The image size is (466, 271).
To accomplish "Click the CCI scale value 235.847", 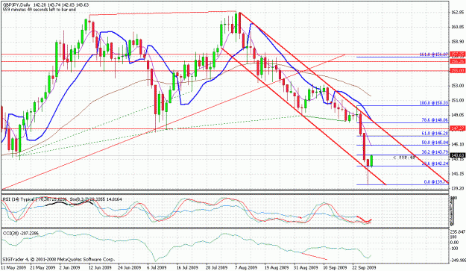I will [458, 231].
